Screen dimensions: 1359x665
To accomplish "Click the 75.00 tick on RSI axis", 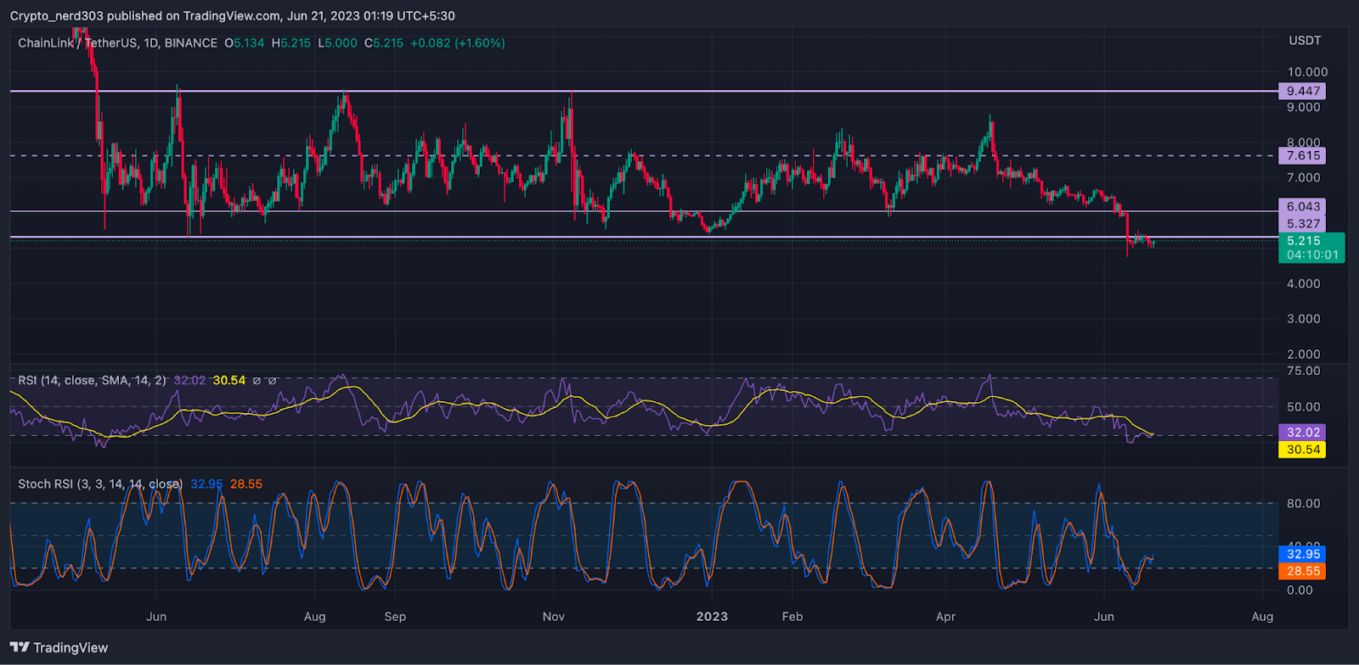I will coord(1304,371).
